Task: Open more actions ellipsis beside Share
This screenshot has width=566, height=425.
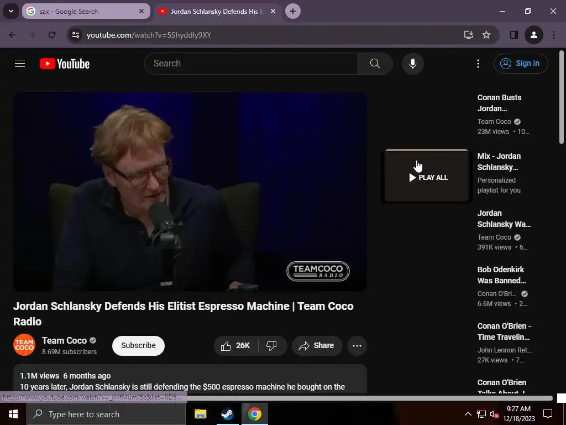Action: coord(357,346)
